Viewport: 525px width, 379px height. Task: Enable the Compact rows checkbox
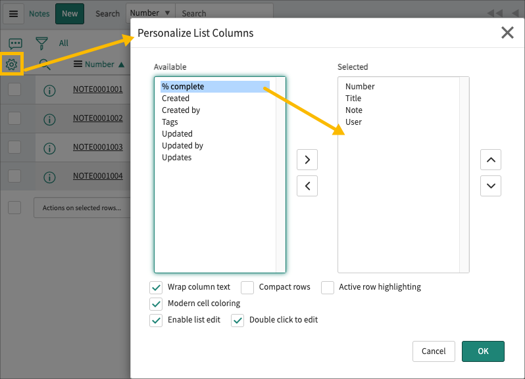[247, 287]
